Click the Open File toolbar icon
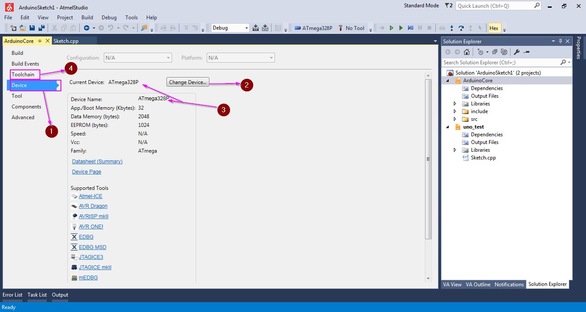 click(23, 28)
